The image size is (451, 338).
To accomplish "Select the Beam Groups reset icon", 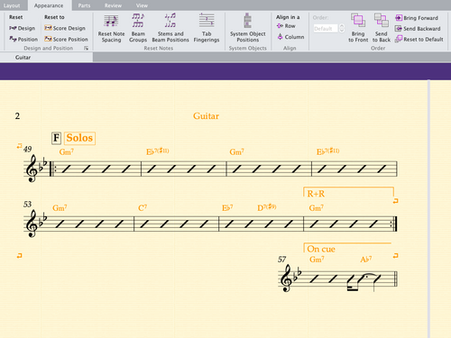I will [138, 21].
